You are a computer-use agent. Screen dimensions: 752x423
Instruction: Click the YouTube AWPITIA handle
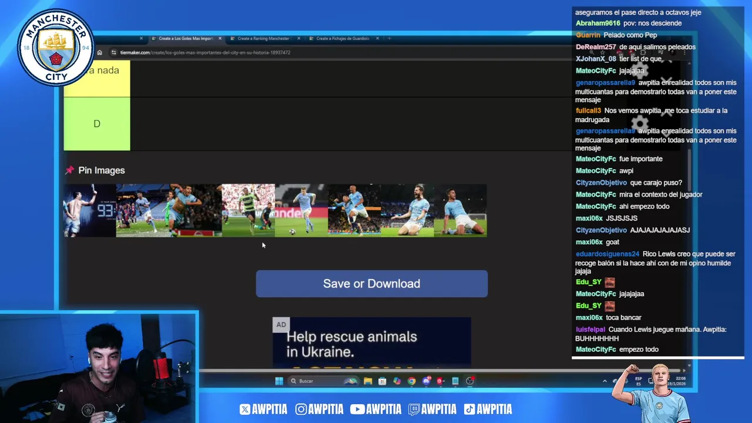[x=375, y=409]
